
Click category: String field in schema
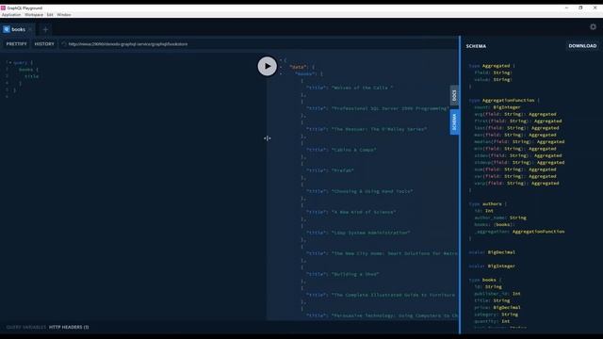(x=497, y=315)
